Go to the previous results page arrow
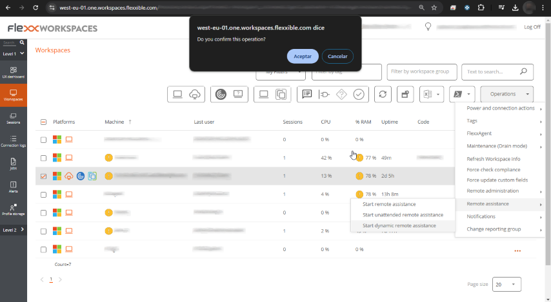Image resolution: width=551 pixels, height=302 pixels. [42, 279]
